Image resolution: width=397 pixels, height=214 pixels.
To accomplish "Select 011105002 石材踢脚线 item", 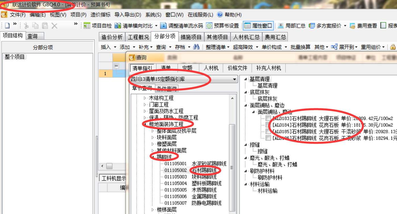I will pyautogui.click(x=190, y=170).
